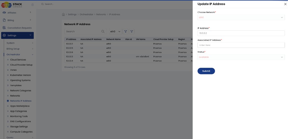Click the Network IP Address table search field

click(x=85, y=32)
